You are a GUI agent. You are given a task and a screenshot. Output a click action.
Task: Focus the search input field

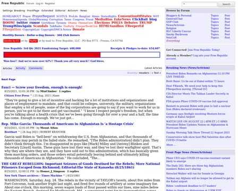(x=199, y=4)
